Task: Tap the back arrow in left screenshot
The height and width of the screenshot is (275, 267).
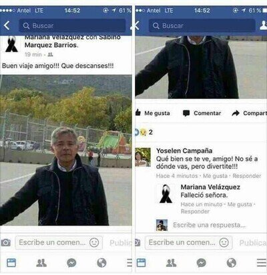Action: [x=7, y=25]
